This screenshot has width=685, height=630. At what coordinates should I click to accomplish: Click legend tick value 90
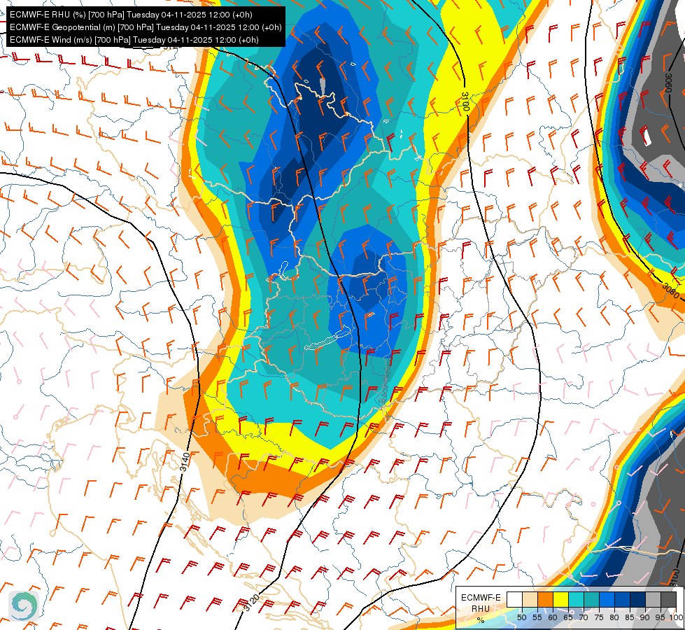point(645,617)
